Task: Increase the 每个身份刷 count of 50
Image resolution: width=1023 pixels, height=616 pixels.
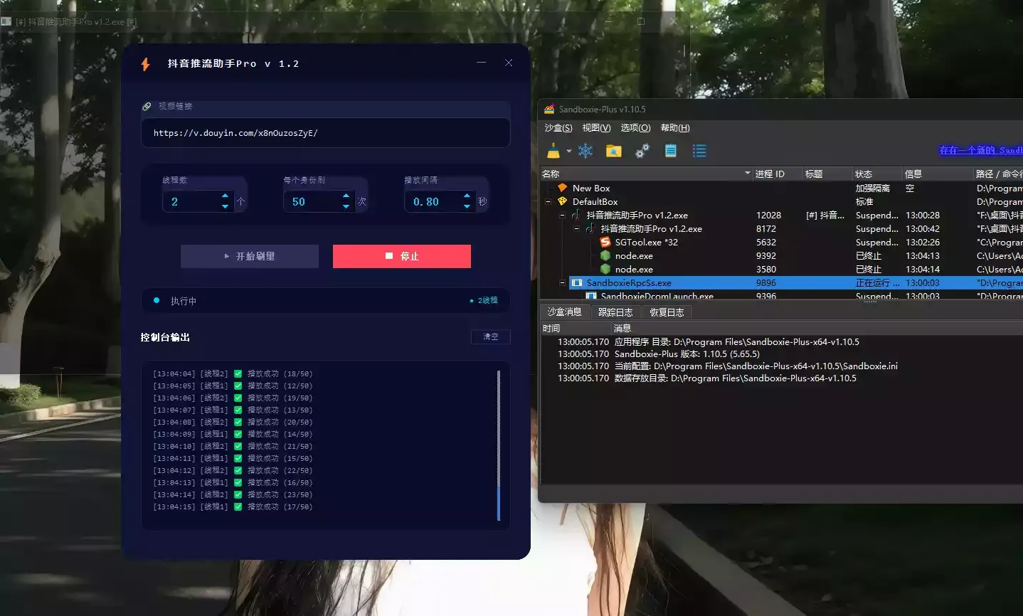Action: click(346, 196)
